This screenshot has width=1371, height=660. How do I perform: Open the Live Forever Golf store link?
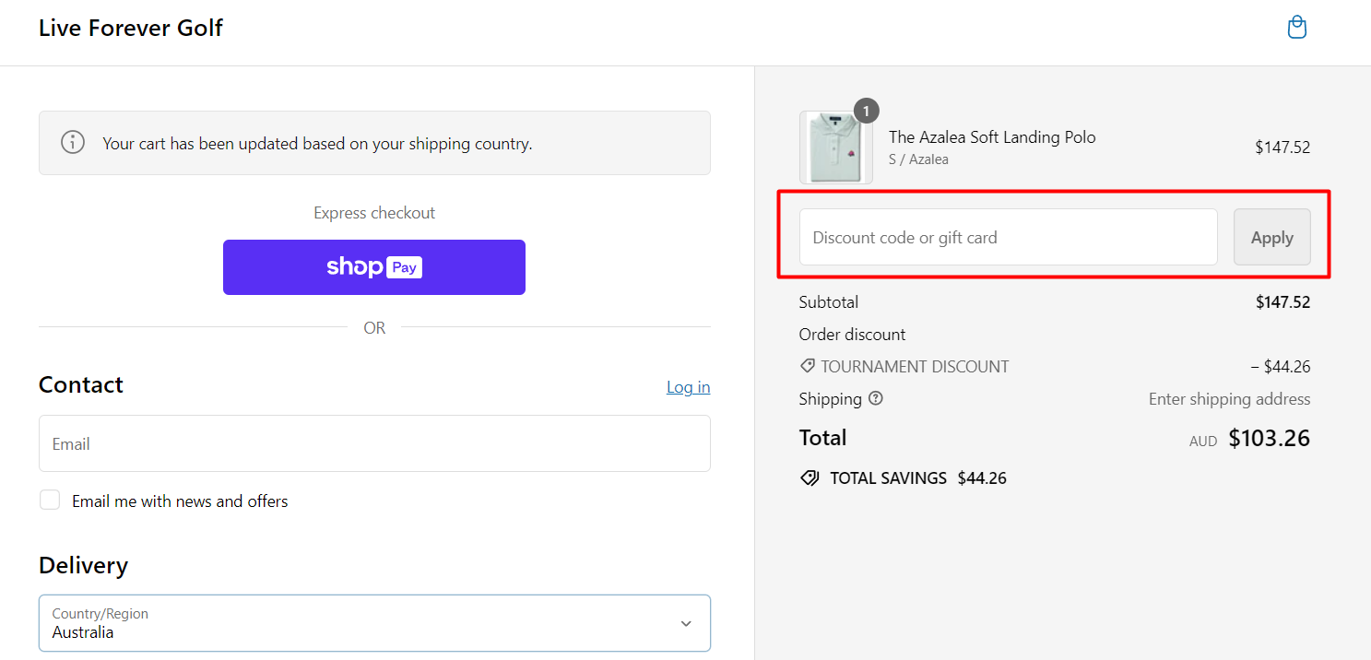pos(131,28)
